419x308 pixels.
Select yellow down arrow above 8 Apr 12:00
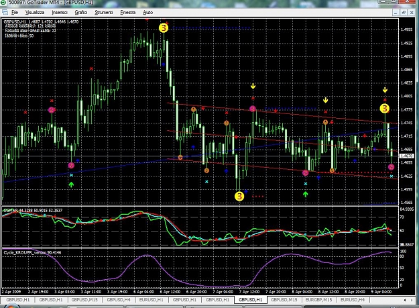pyautogui.click(x=325, y=100)
